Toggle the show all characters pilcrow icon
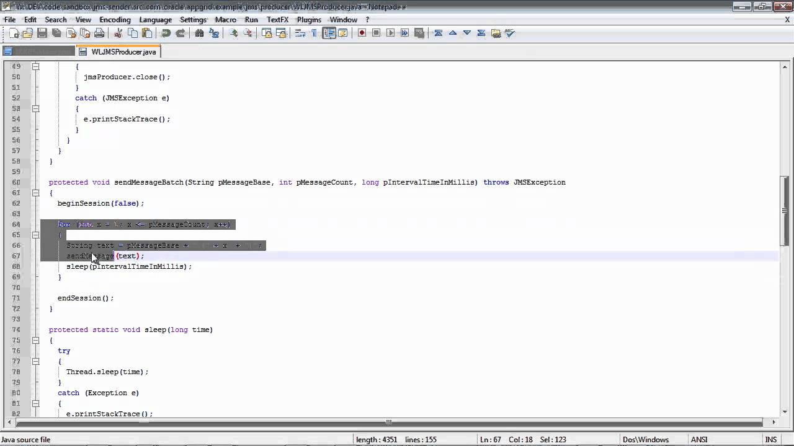This screenshot has width=794, height=446. point(314,33)
